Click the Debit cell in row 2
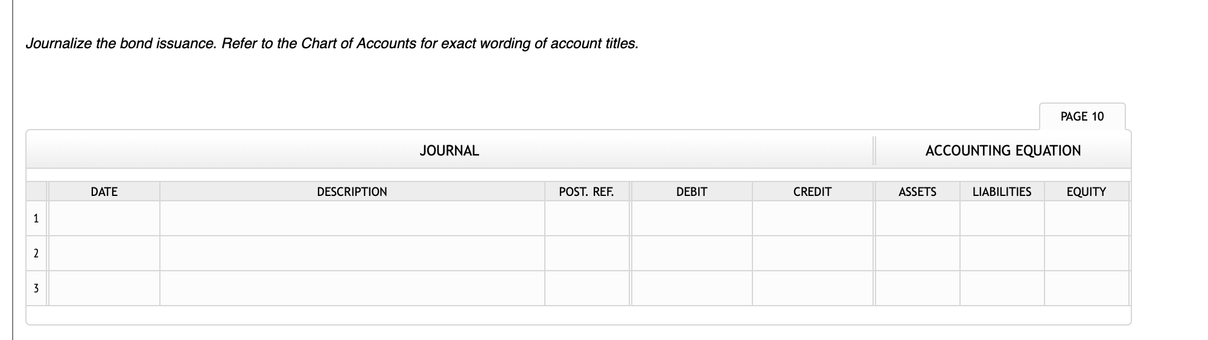The width and height of the screenshot is (1208, 340). (x=691, y=253)
